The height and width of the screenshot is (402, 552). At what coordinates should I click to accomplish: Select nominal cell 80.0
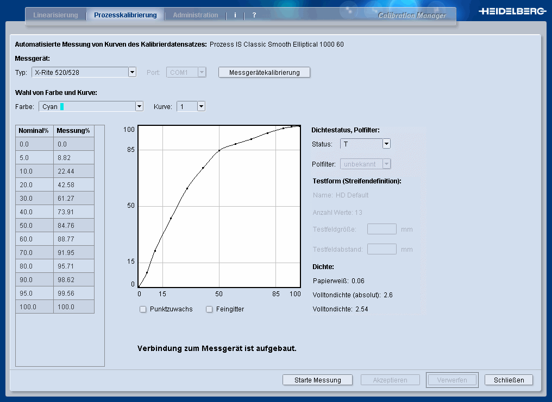[35, 266]
